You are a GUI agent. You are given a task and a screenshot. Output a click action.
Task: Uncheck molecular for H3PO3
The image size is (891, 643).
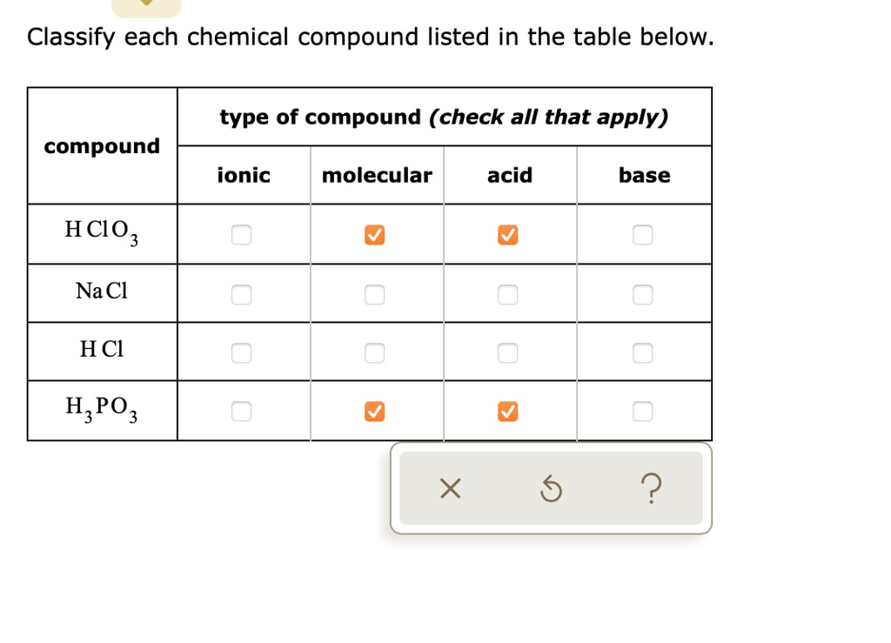(373, 411)
